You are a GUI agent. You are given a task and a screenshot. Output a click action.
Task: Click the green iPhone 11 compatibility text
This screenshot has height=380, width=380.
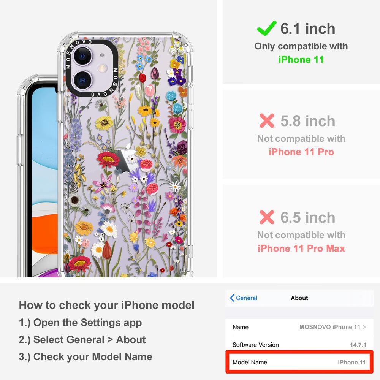click(x=301, y=60)
